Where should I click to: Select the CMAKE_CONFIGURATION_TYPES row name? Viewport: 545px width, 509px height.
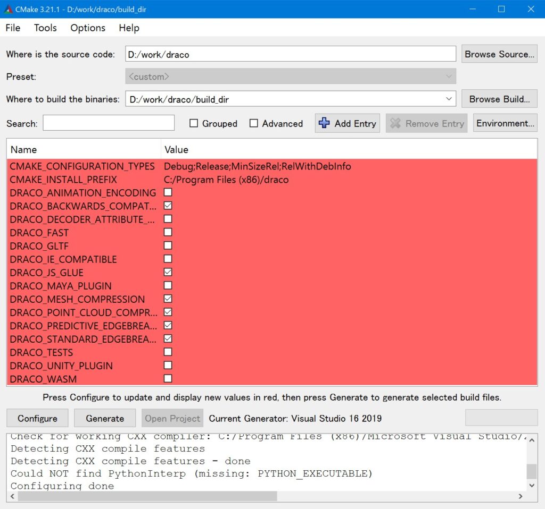pos(82,166)
